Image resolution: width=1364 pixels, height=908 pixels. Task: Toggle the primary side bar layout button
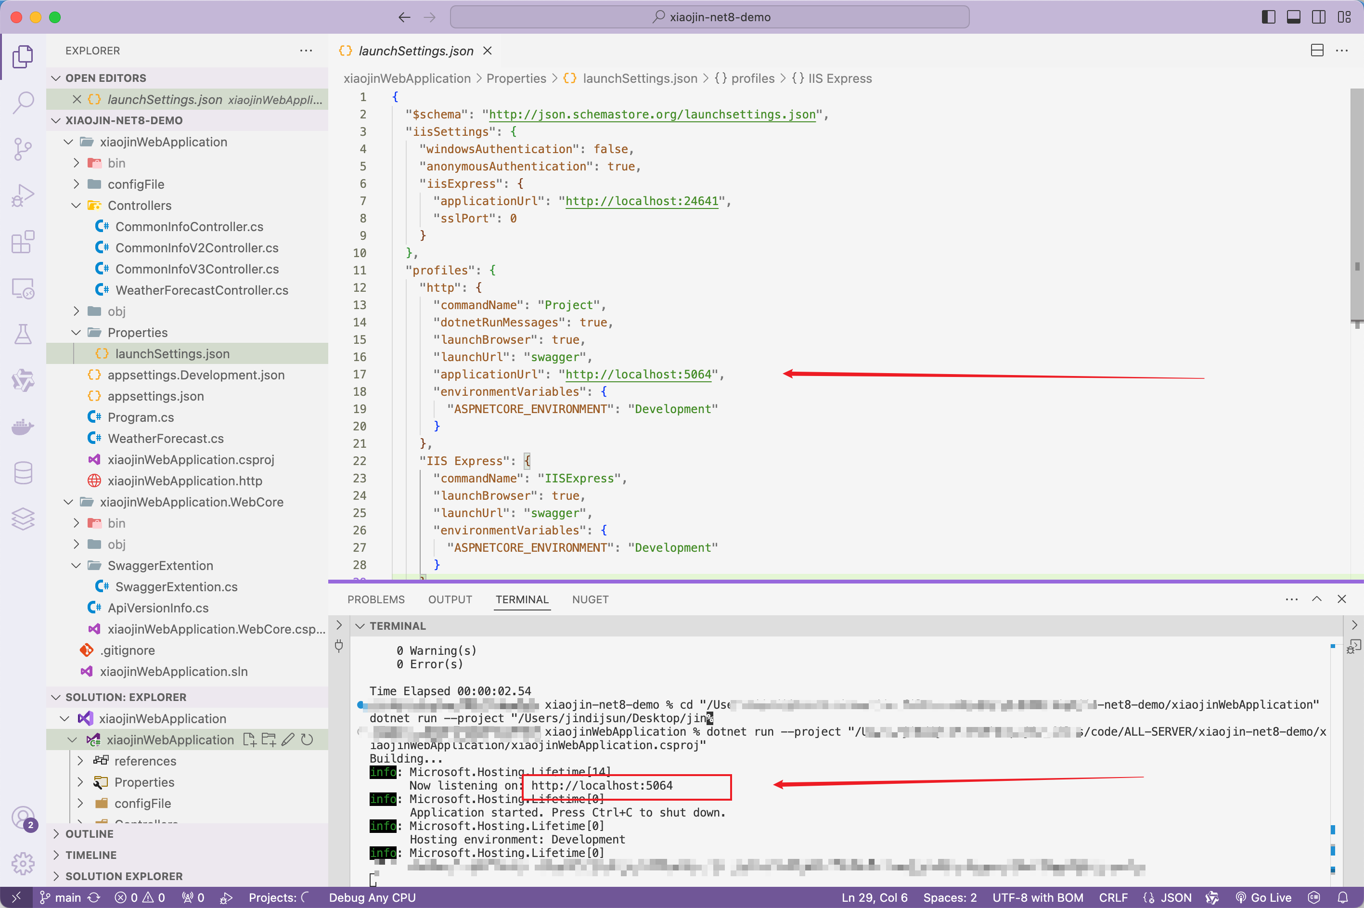1268,17
